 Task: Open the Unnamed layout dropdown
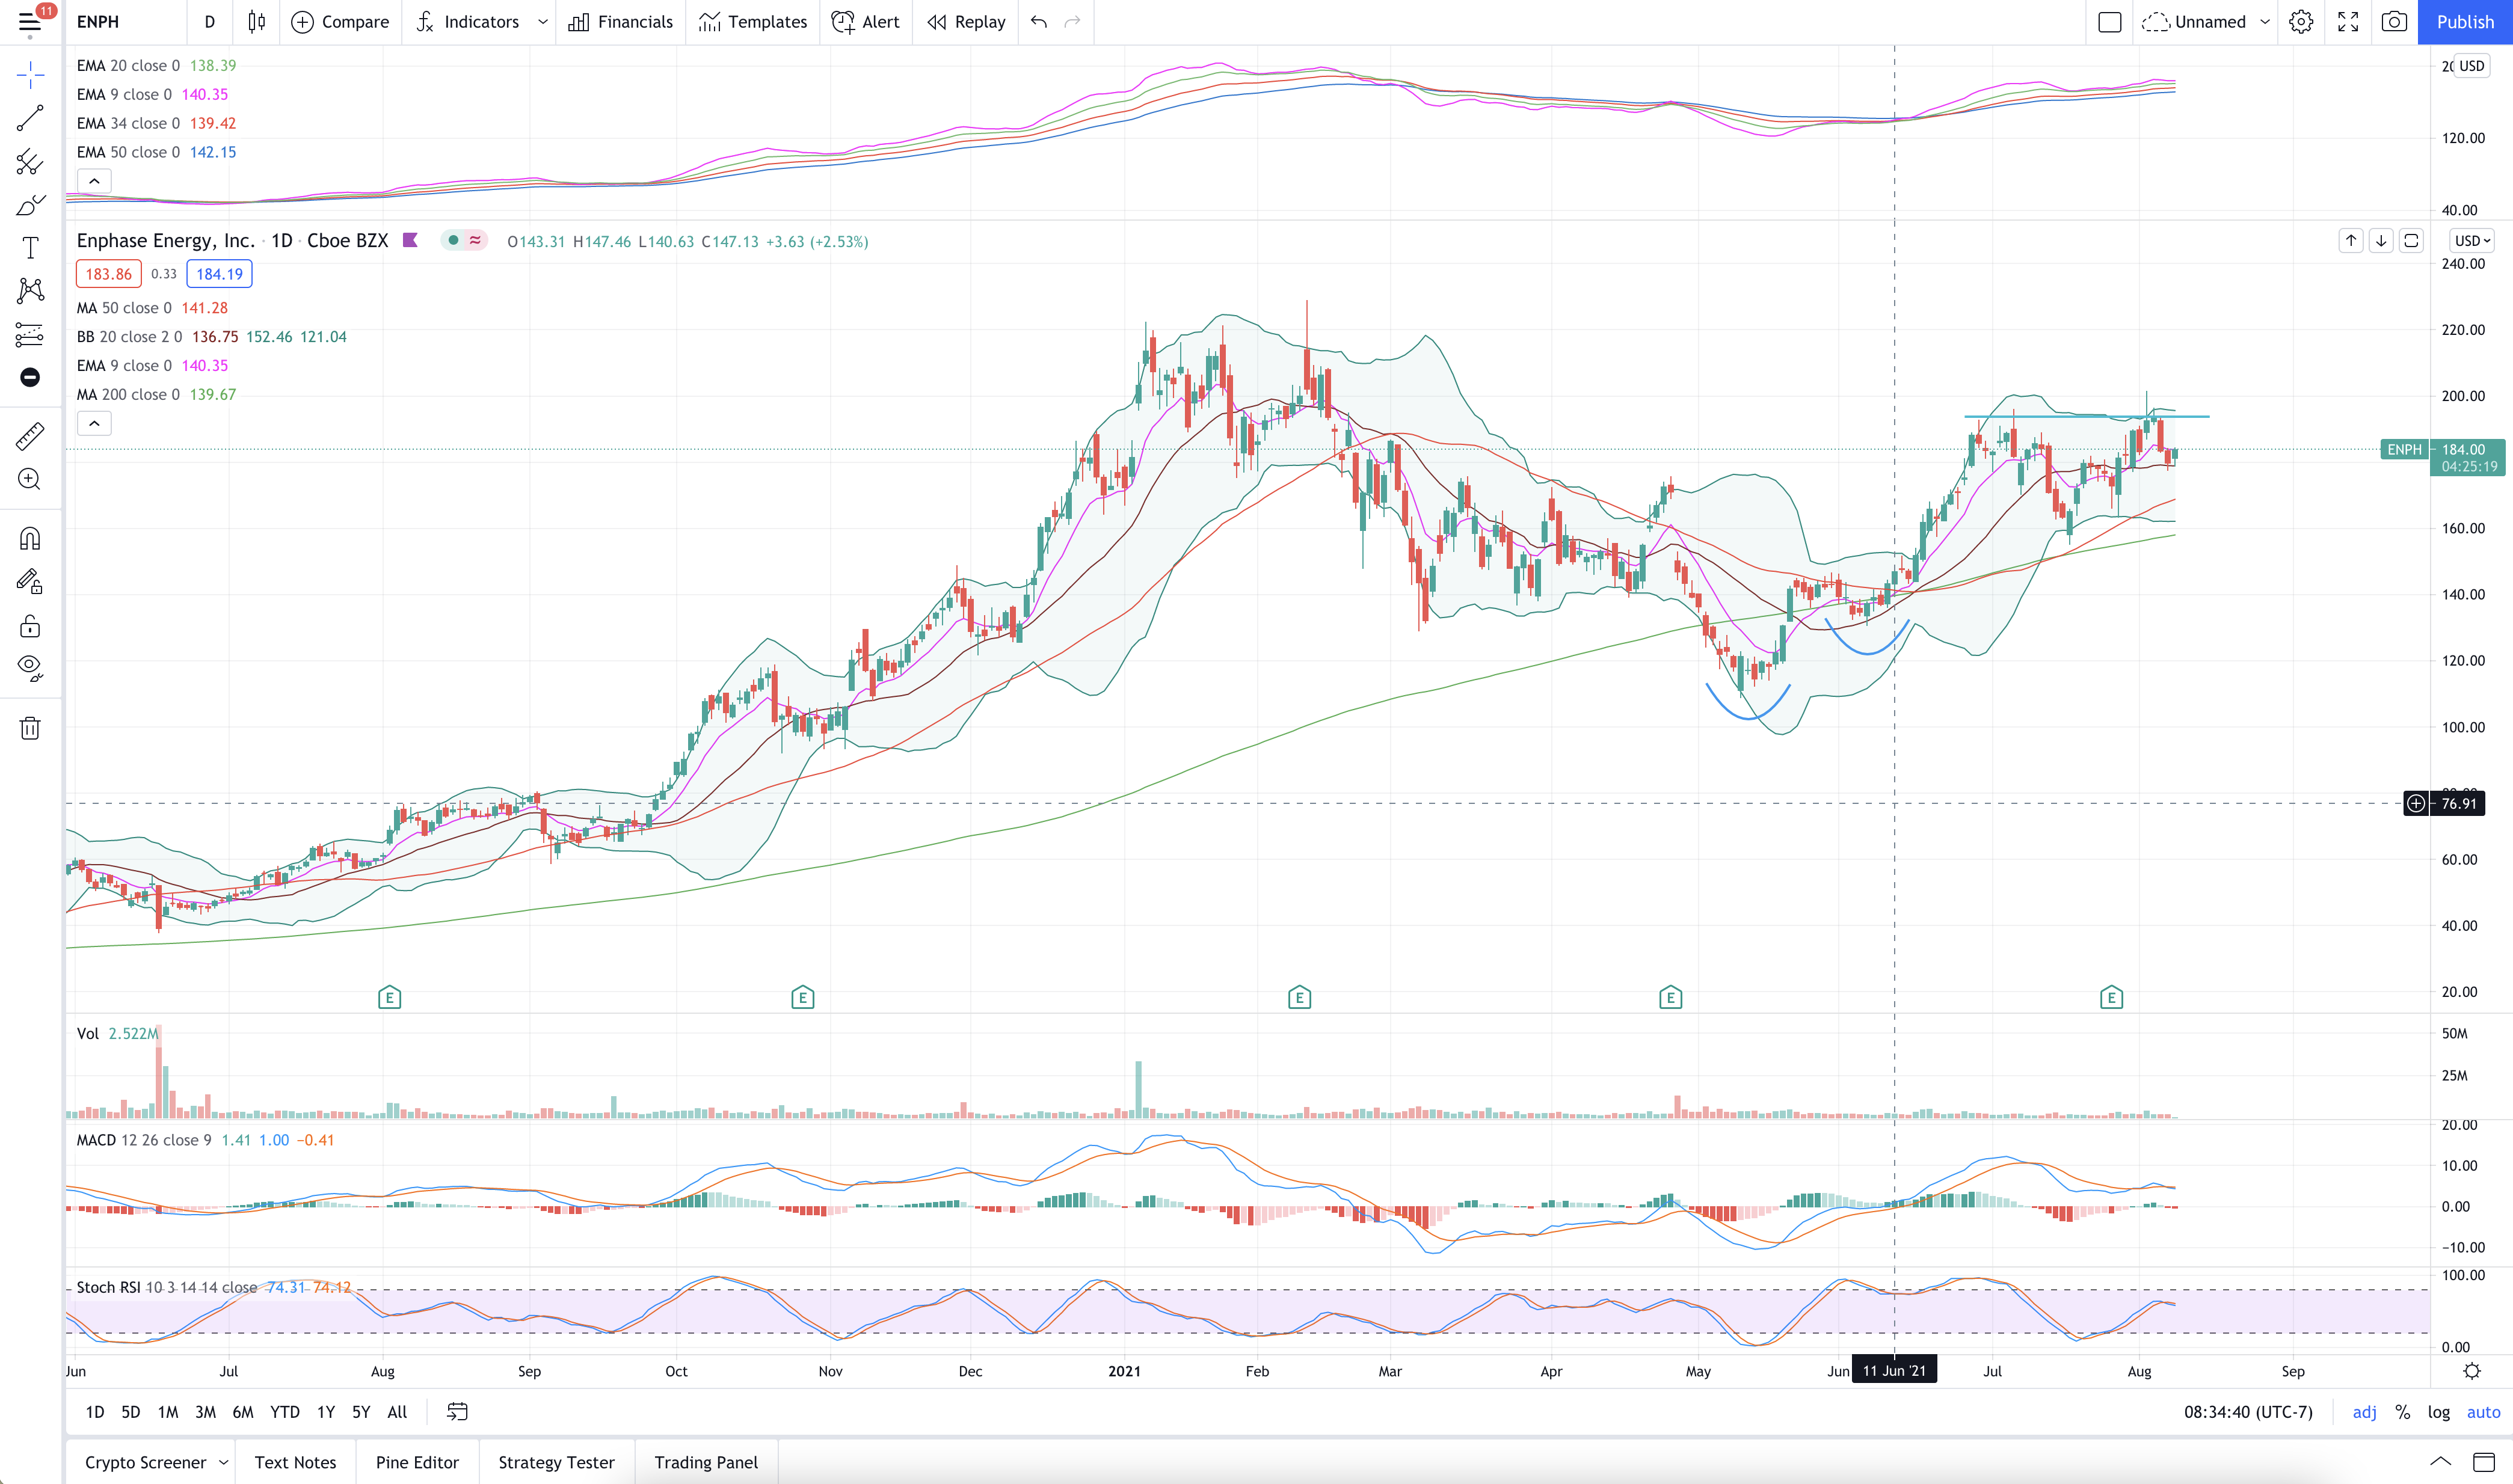[x=2265, y=22]
